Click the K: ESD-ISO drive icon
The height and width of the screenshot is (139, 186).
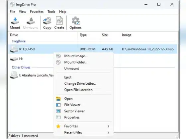[14, 49]
